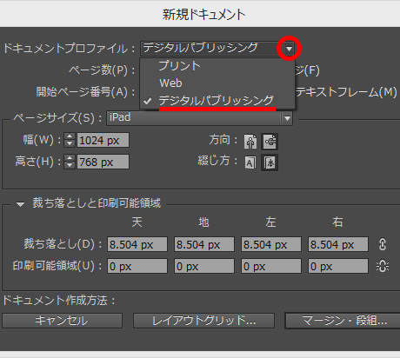Click the slug left (左) field
Screen dimensions: 400x358
click(271, 266)
